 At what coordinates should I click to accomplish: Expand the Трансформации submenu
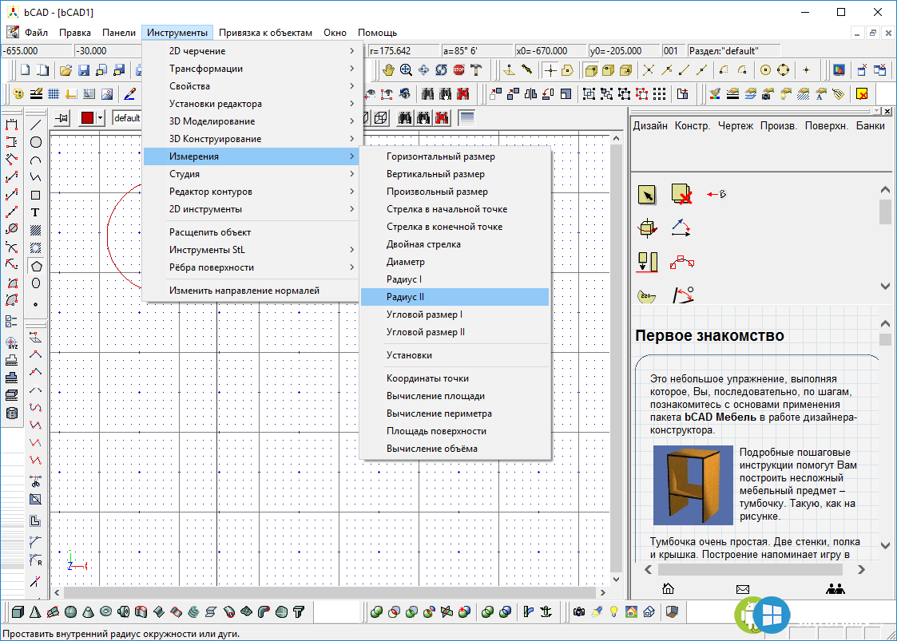(x=252, y=69)
